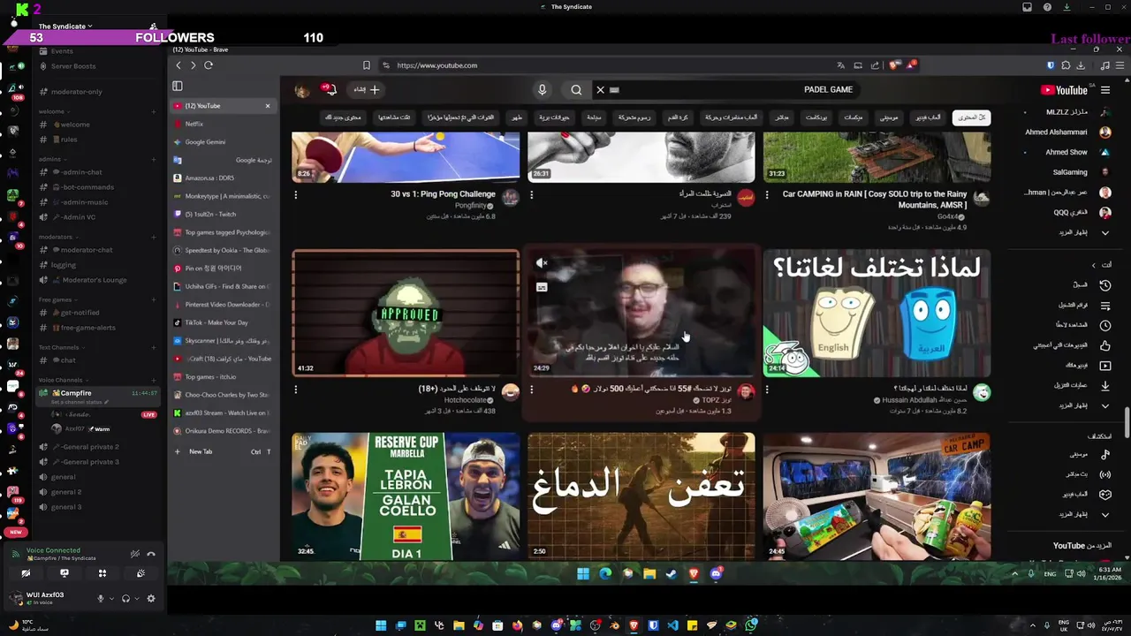1131x636 pixels.
Task: Unmute the hovered video preview speaker icon
Action: [542, 263]
